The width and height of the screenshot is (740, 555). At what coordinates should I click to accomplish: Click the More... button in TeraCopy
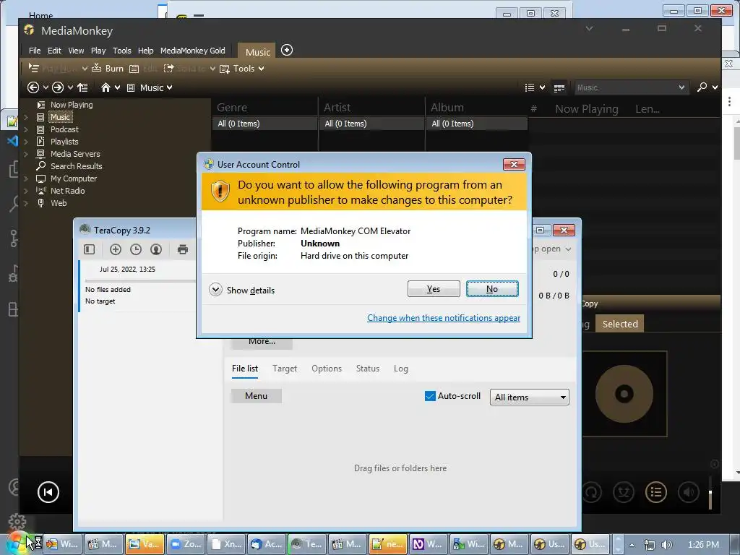coord(262,342)
